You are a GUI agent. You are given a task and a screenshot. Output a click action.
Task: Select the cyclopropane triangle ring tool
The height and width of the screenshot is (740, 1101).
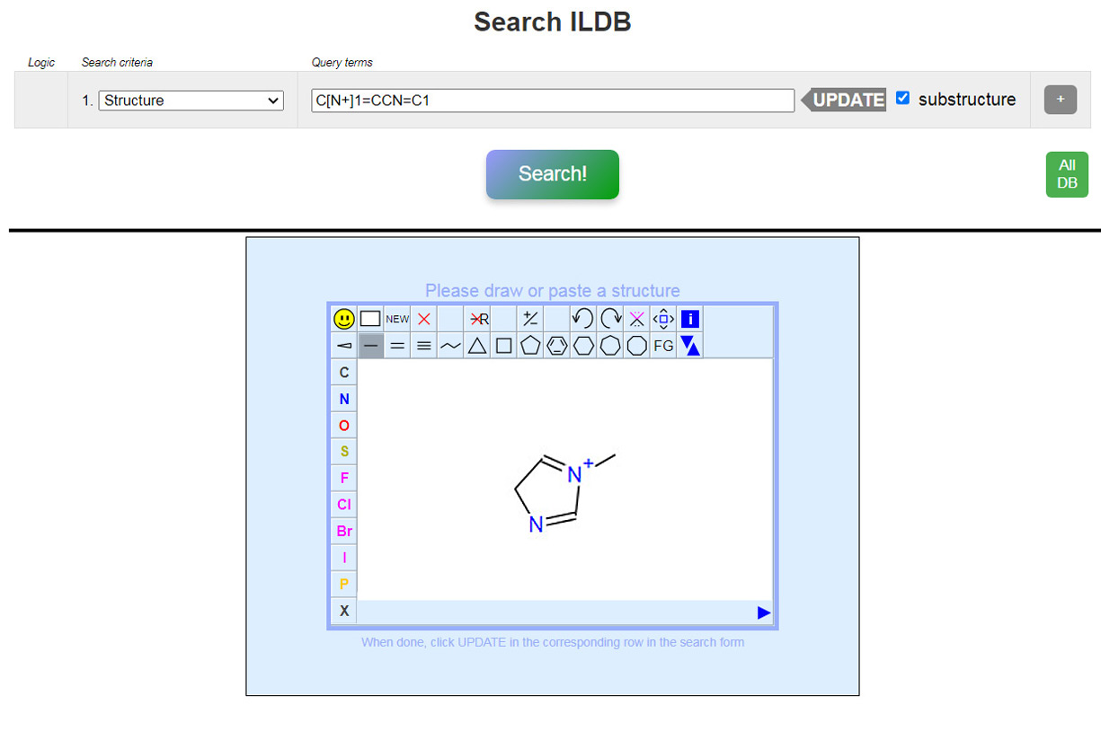pyautogui.click(x=477, y=346)
